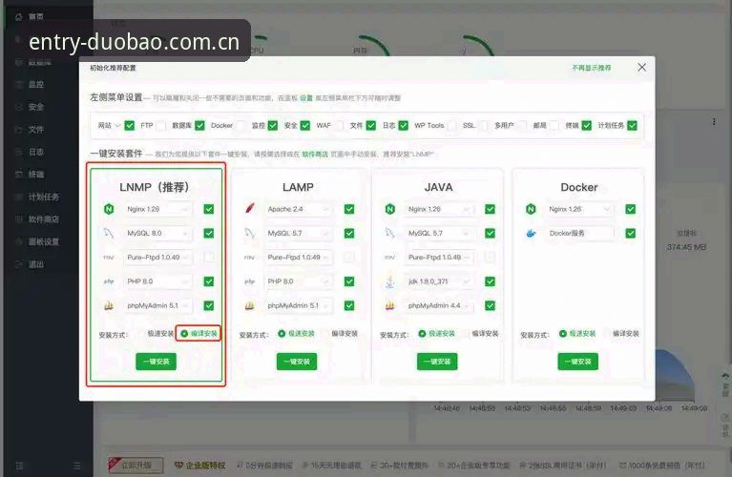
Task: Click the Nginx logo icon in the LNMP card
Action: pos(109,209)
